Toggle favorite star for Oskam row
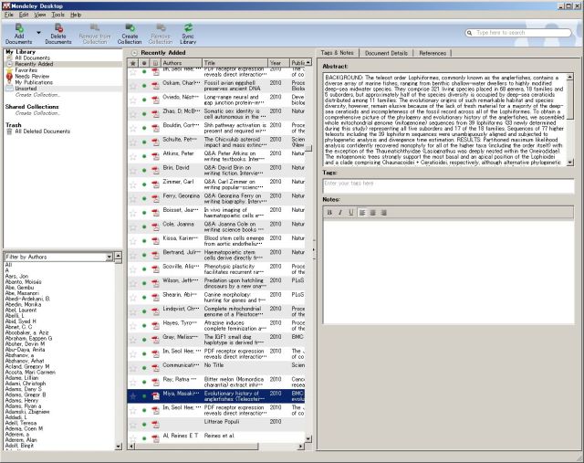Viewport: 584px width, 463px height. coord(132,86)
